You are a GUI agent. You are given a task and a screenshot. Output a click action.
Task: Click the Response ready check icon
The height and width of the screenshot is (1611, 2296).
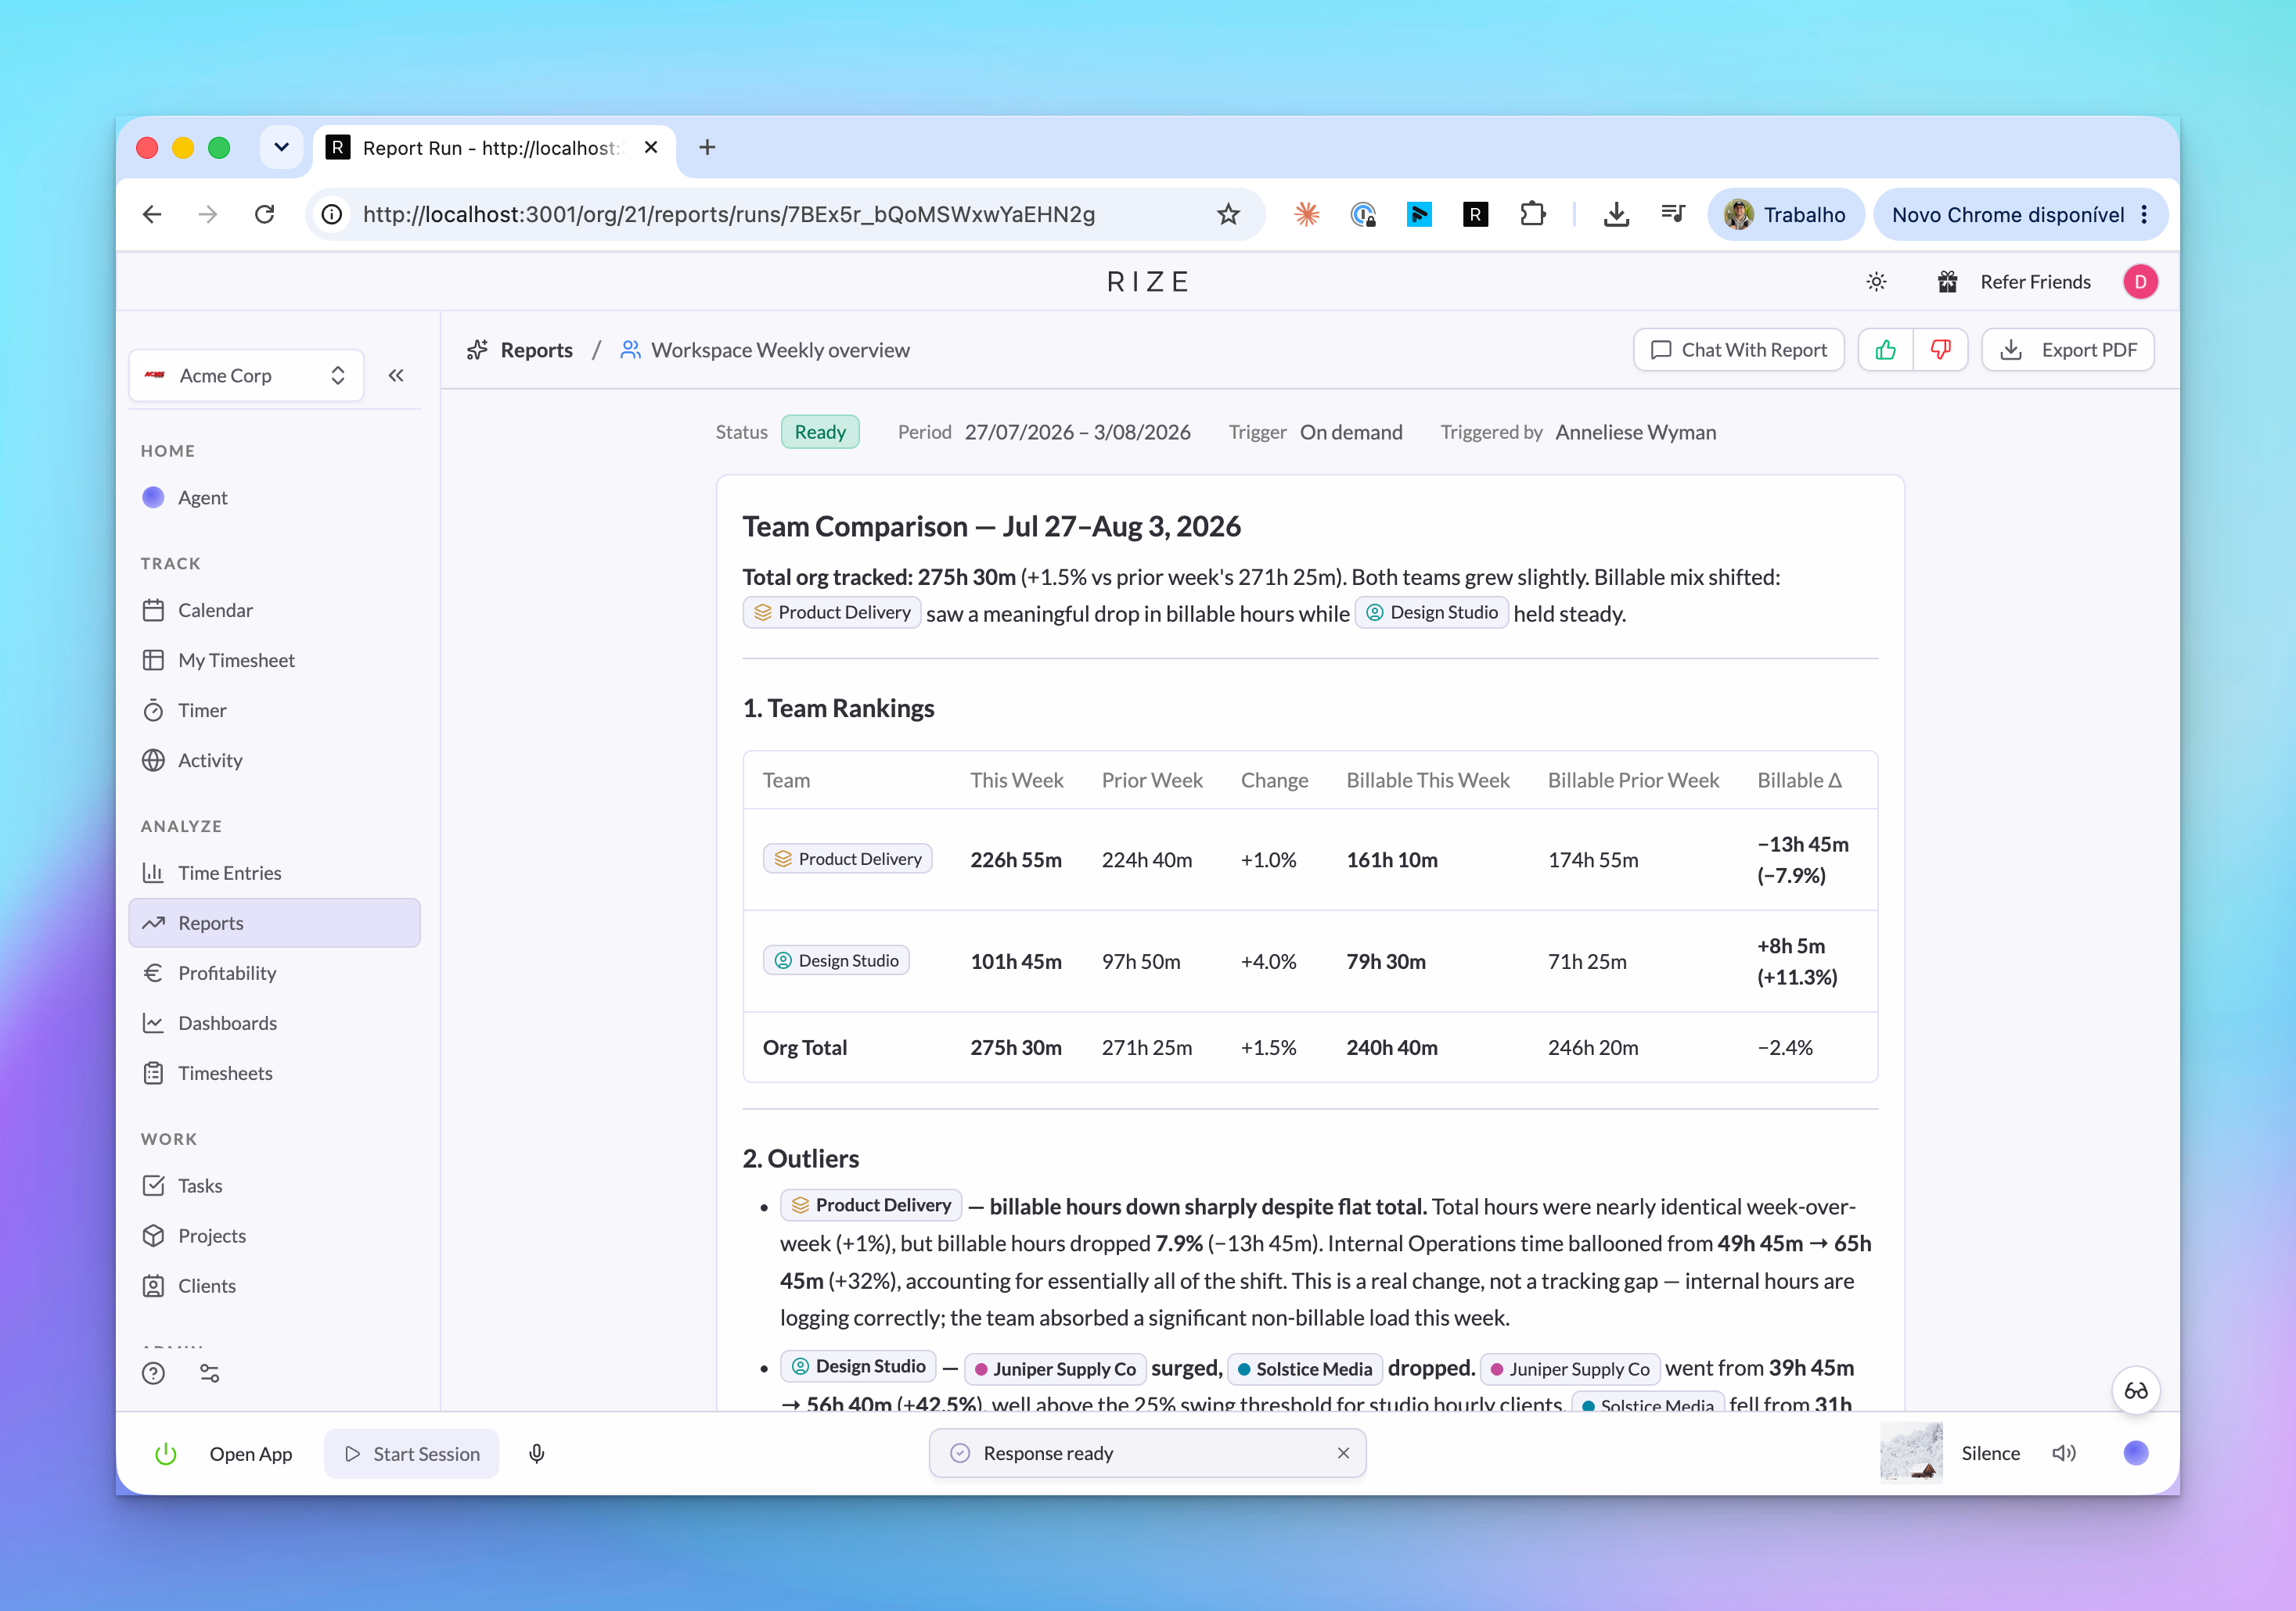960,1453
